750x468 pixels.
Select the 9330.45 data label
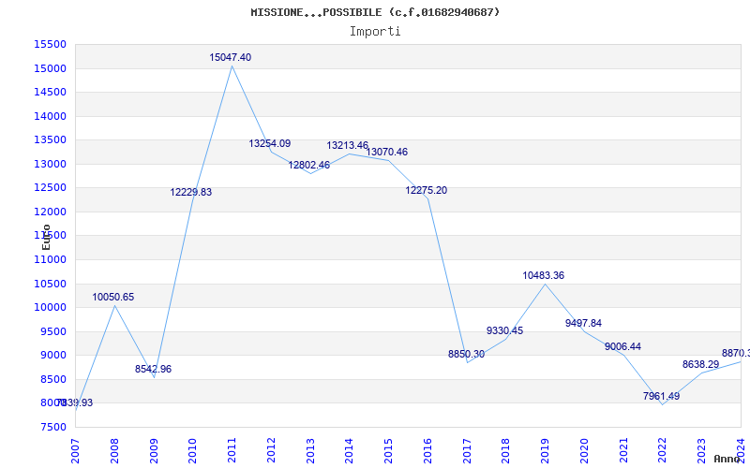[x=505, y=331]
